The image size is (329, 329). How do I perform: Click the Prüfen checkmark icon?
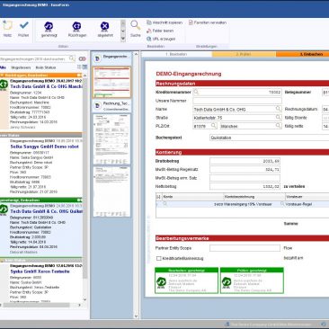pyautogui.click(x=23, y=25)
